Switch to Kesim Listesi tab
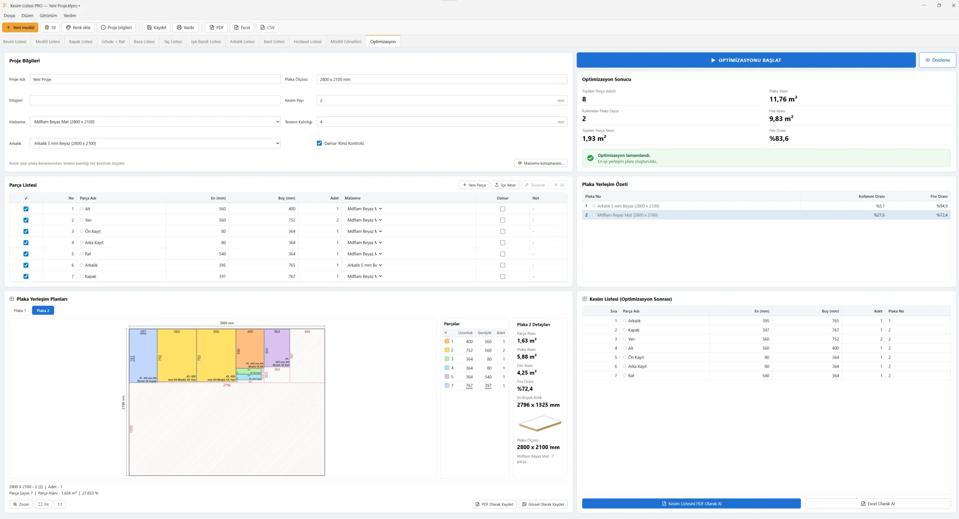Viewport: 959px width, 519px height. (15, 42)
